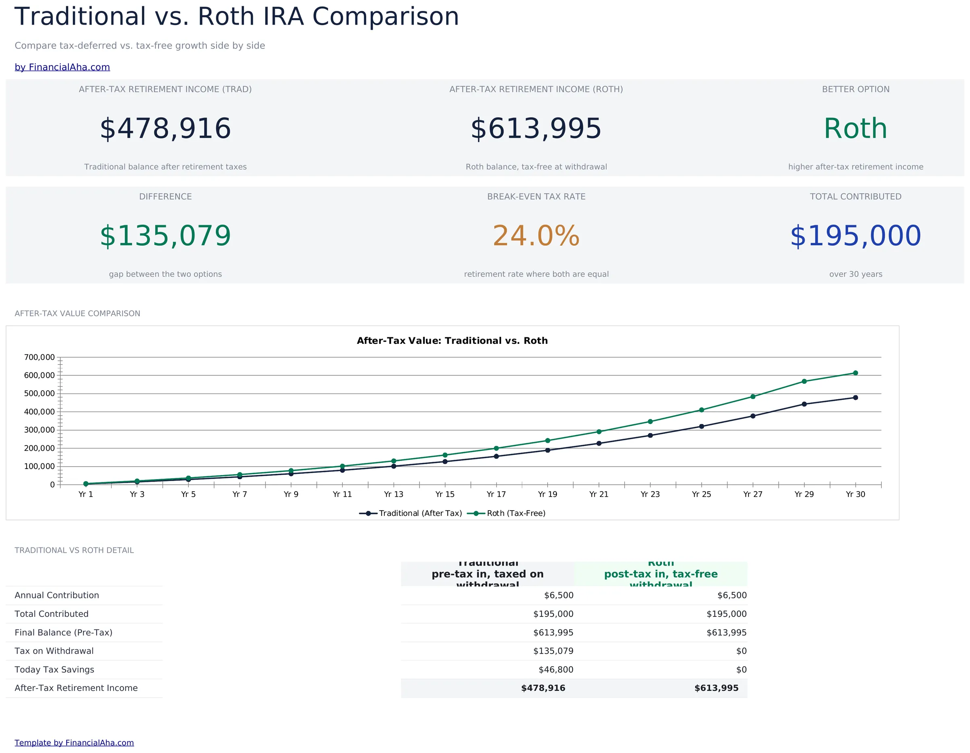Click the 'Tax on Withdrawal' row label
The width and height of the screenshot is (970, 753).
(x=54, y=651)
